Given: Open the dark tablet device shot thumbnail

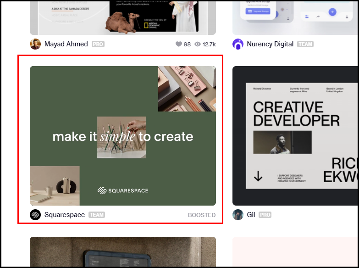Looking at the screenshot, I should [123, 251].
